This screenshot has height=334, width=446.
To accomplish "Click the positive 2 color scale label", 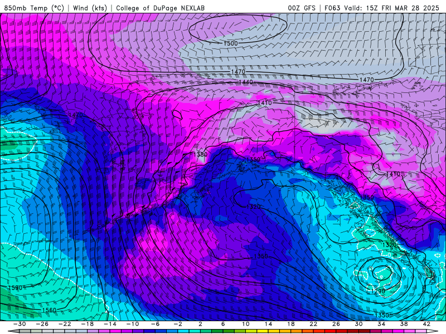I will (x=200, y=324).
